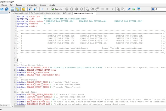The image size is (166, 111).
Task: Open dropdown arrow next to new-file icon
Action: pos(26,9)
